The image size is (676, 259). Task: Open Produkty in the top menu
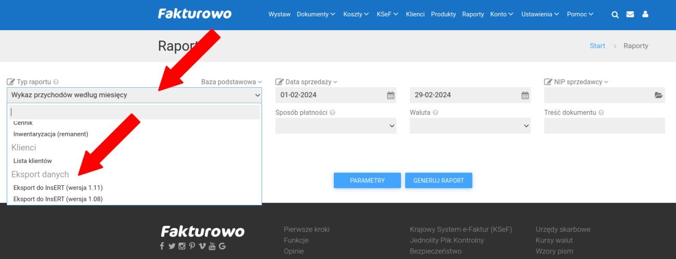(x=444, y=15)
